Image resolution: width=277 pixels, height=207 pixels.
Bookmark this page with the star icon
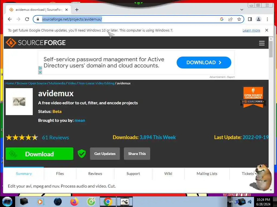[239, 19]
